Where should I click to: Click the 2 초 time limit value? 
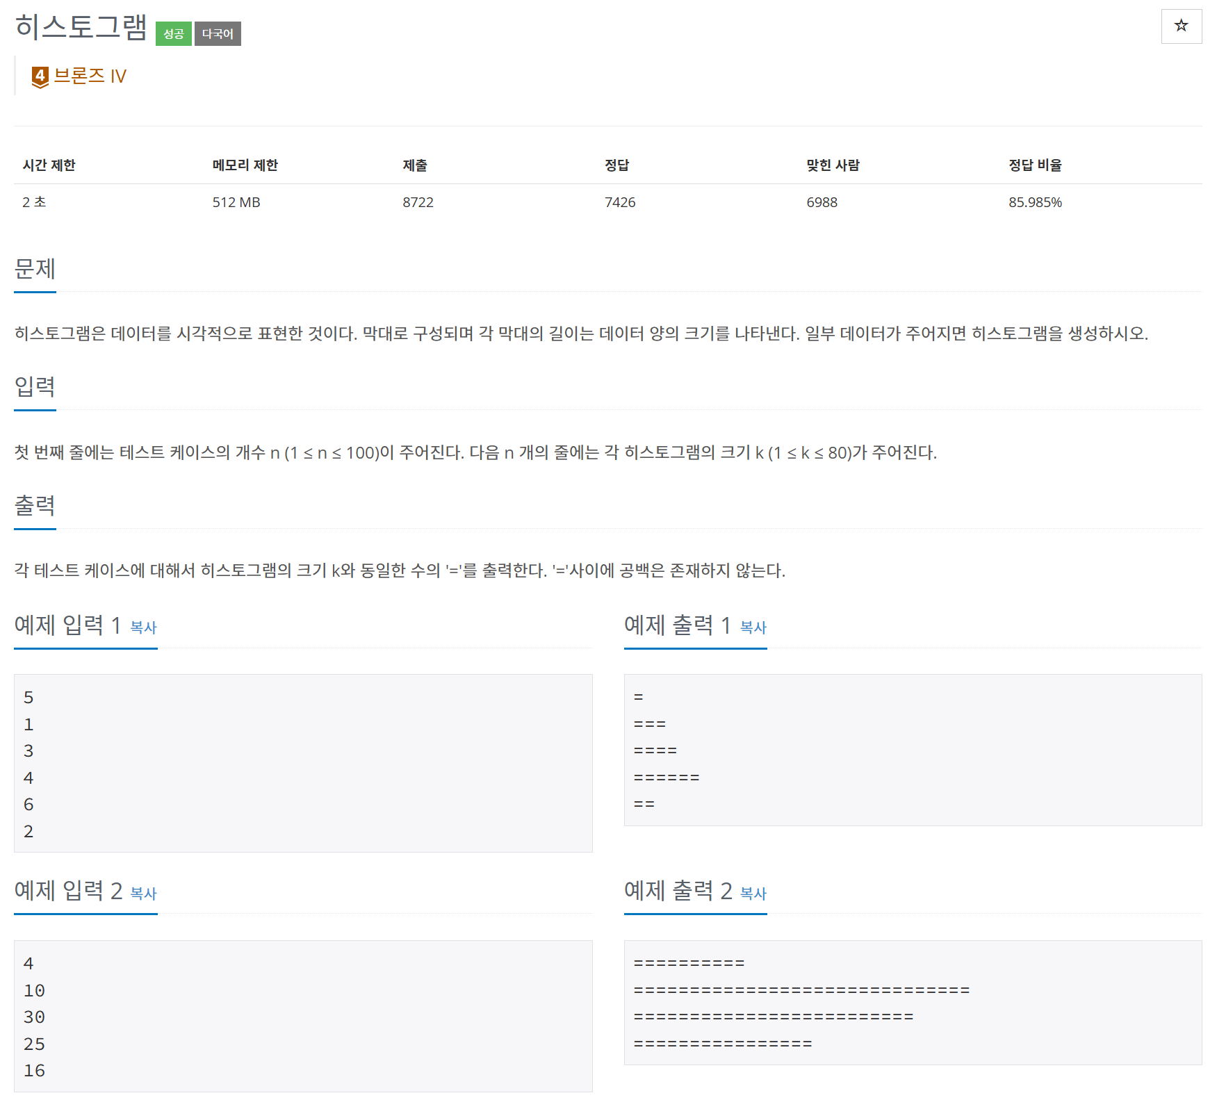(x=34, y=202)
